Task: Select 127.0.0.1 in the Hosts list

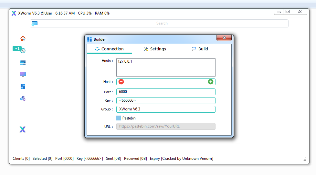Action: [x=125, y=61]
